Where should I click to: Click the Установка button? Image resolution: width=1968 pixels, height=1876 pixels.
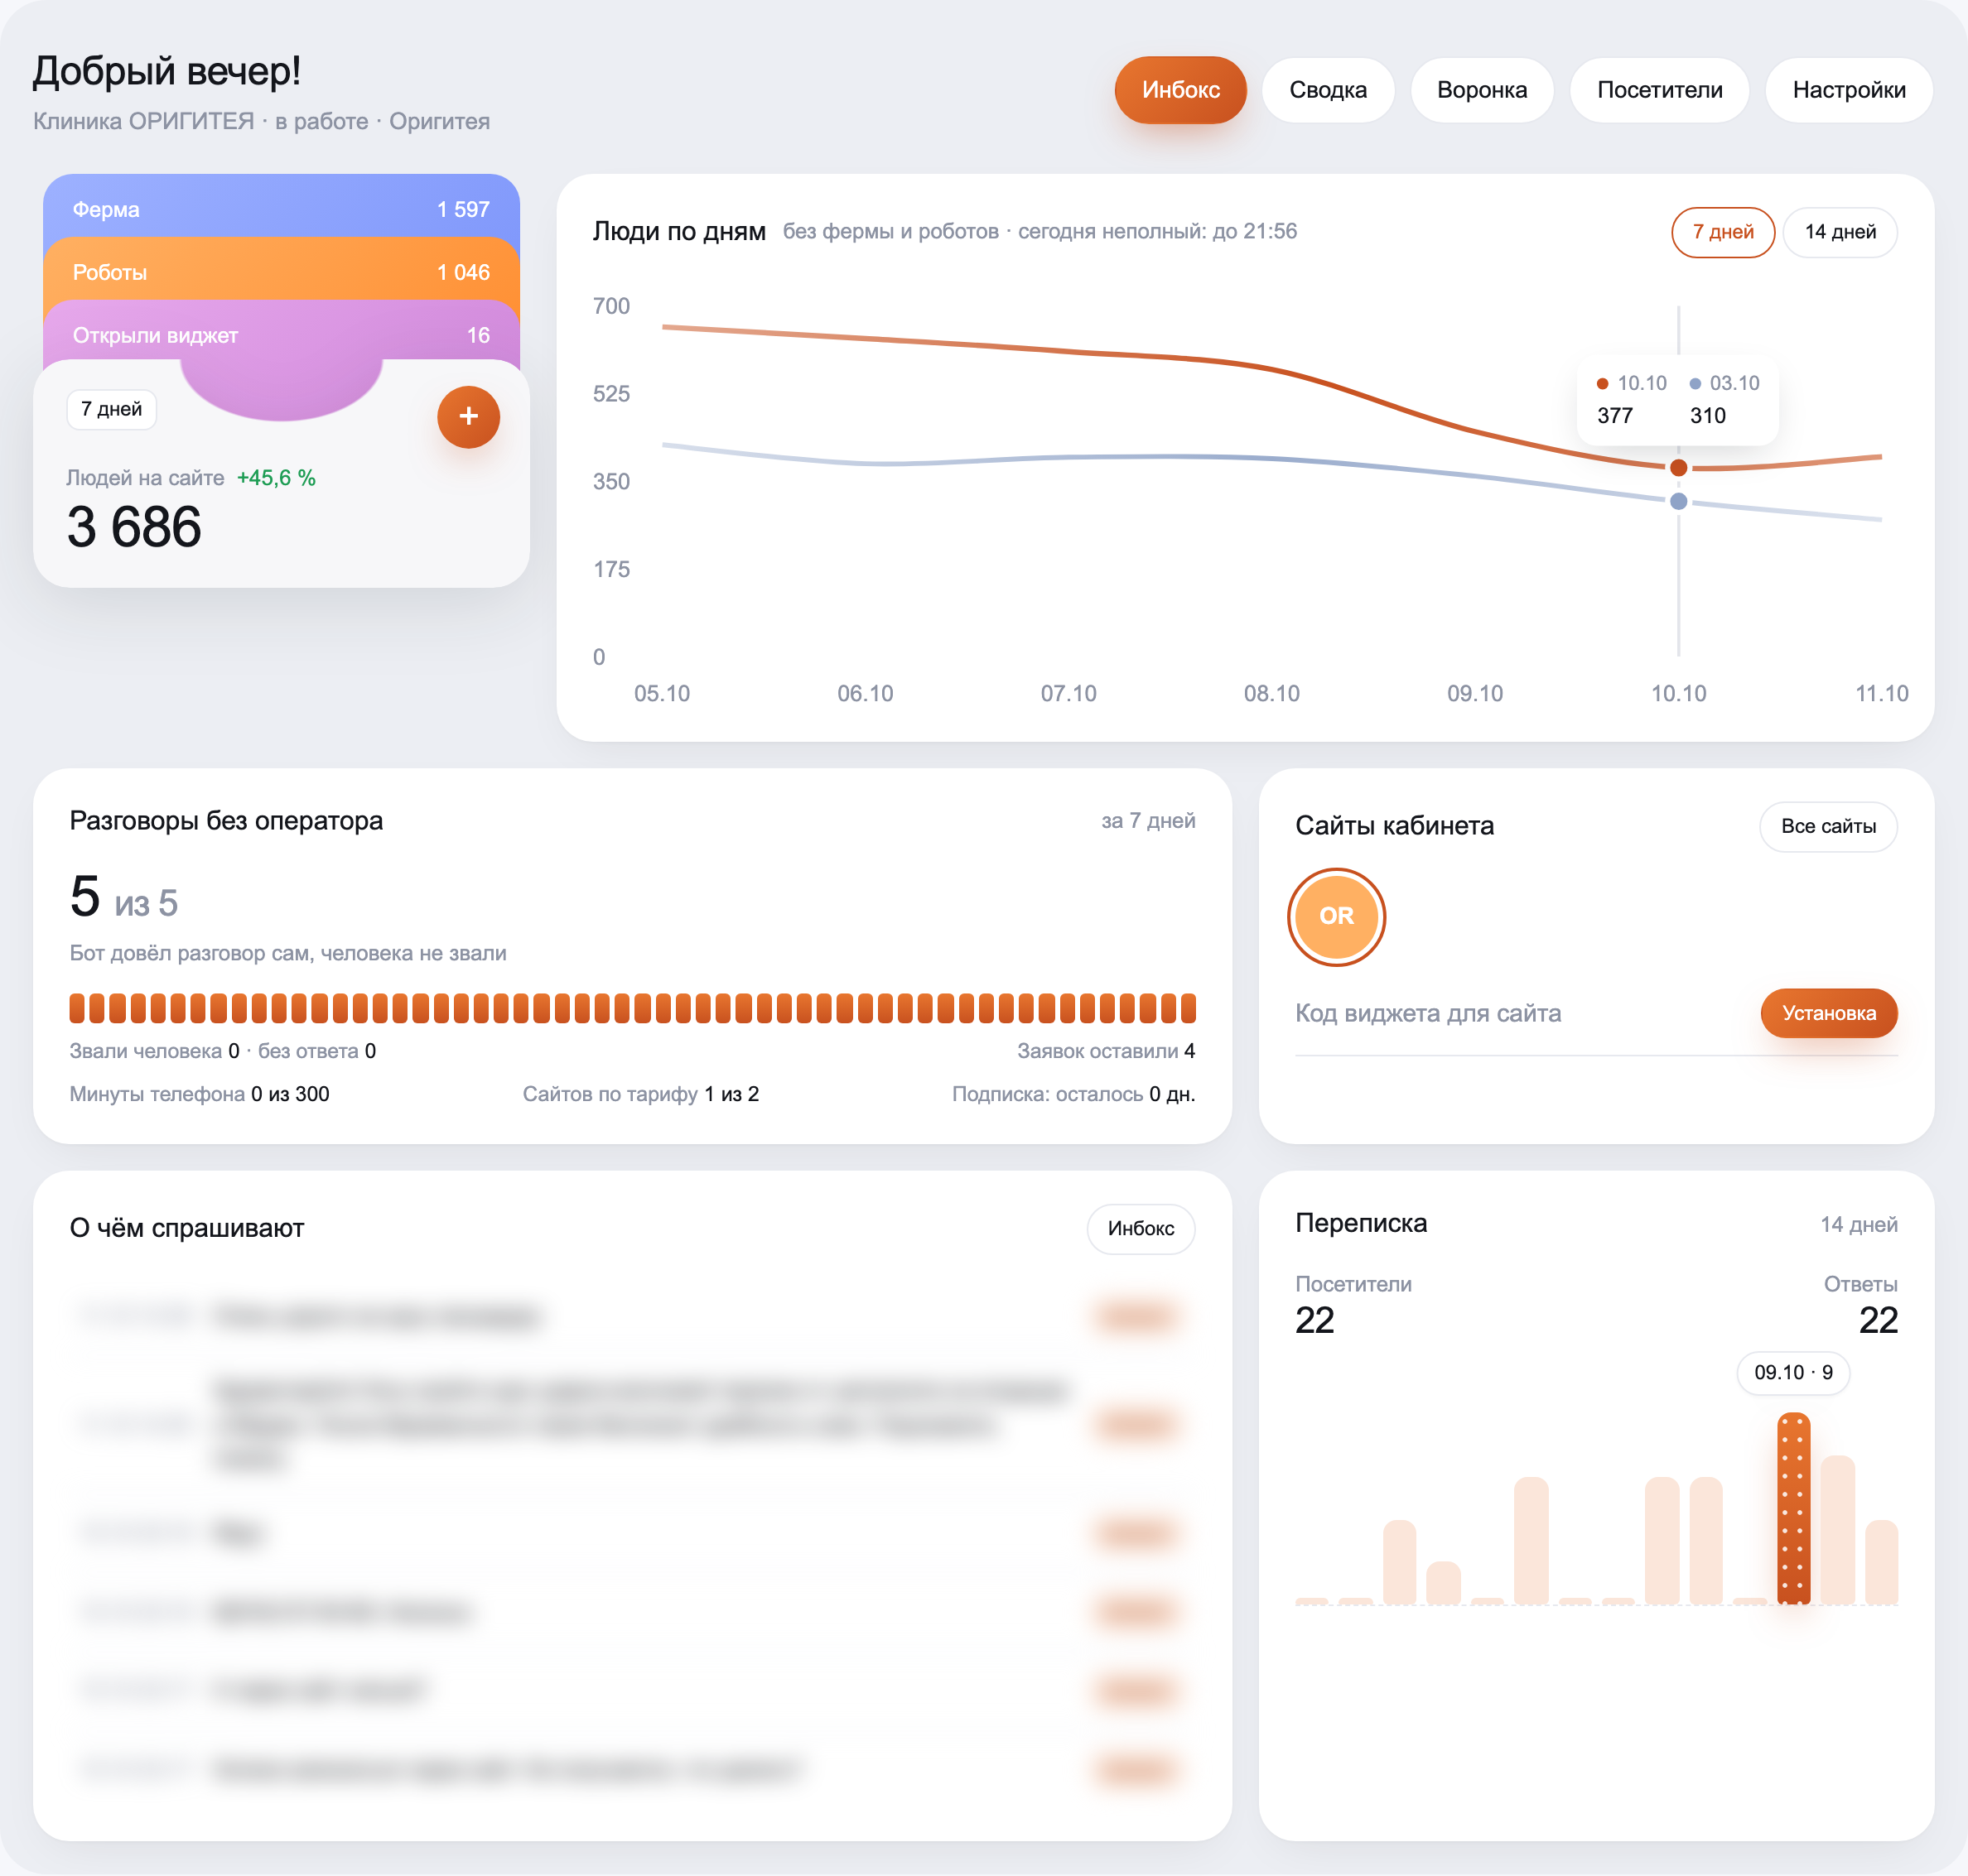click(x=1828, y=1013)
